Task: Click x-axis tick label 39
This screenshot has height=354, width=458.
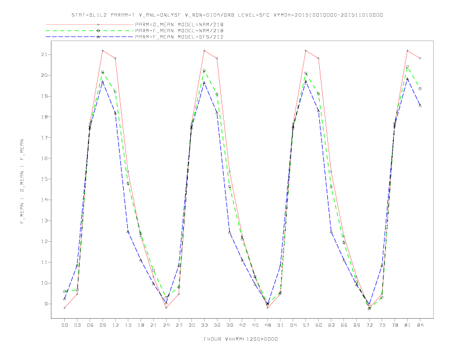Action: [230, 325]
